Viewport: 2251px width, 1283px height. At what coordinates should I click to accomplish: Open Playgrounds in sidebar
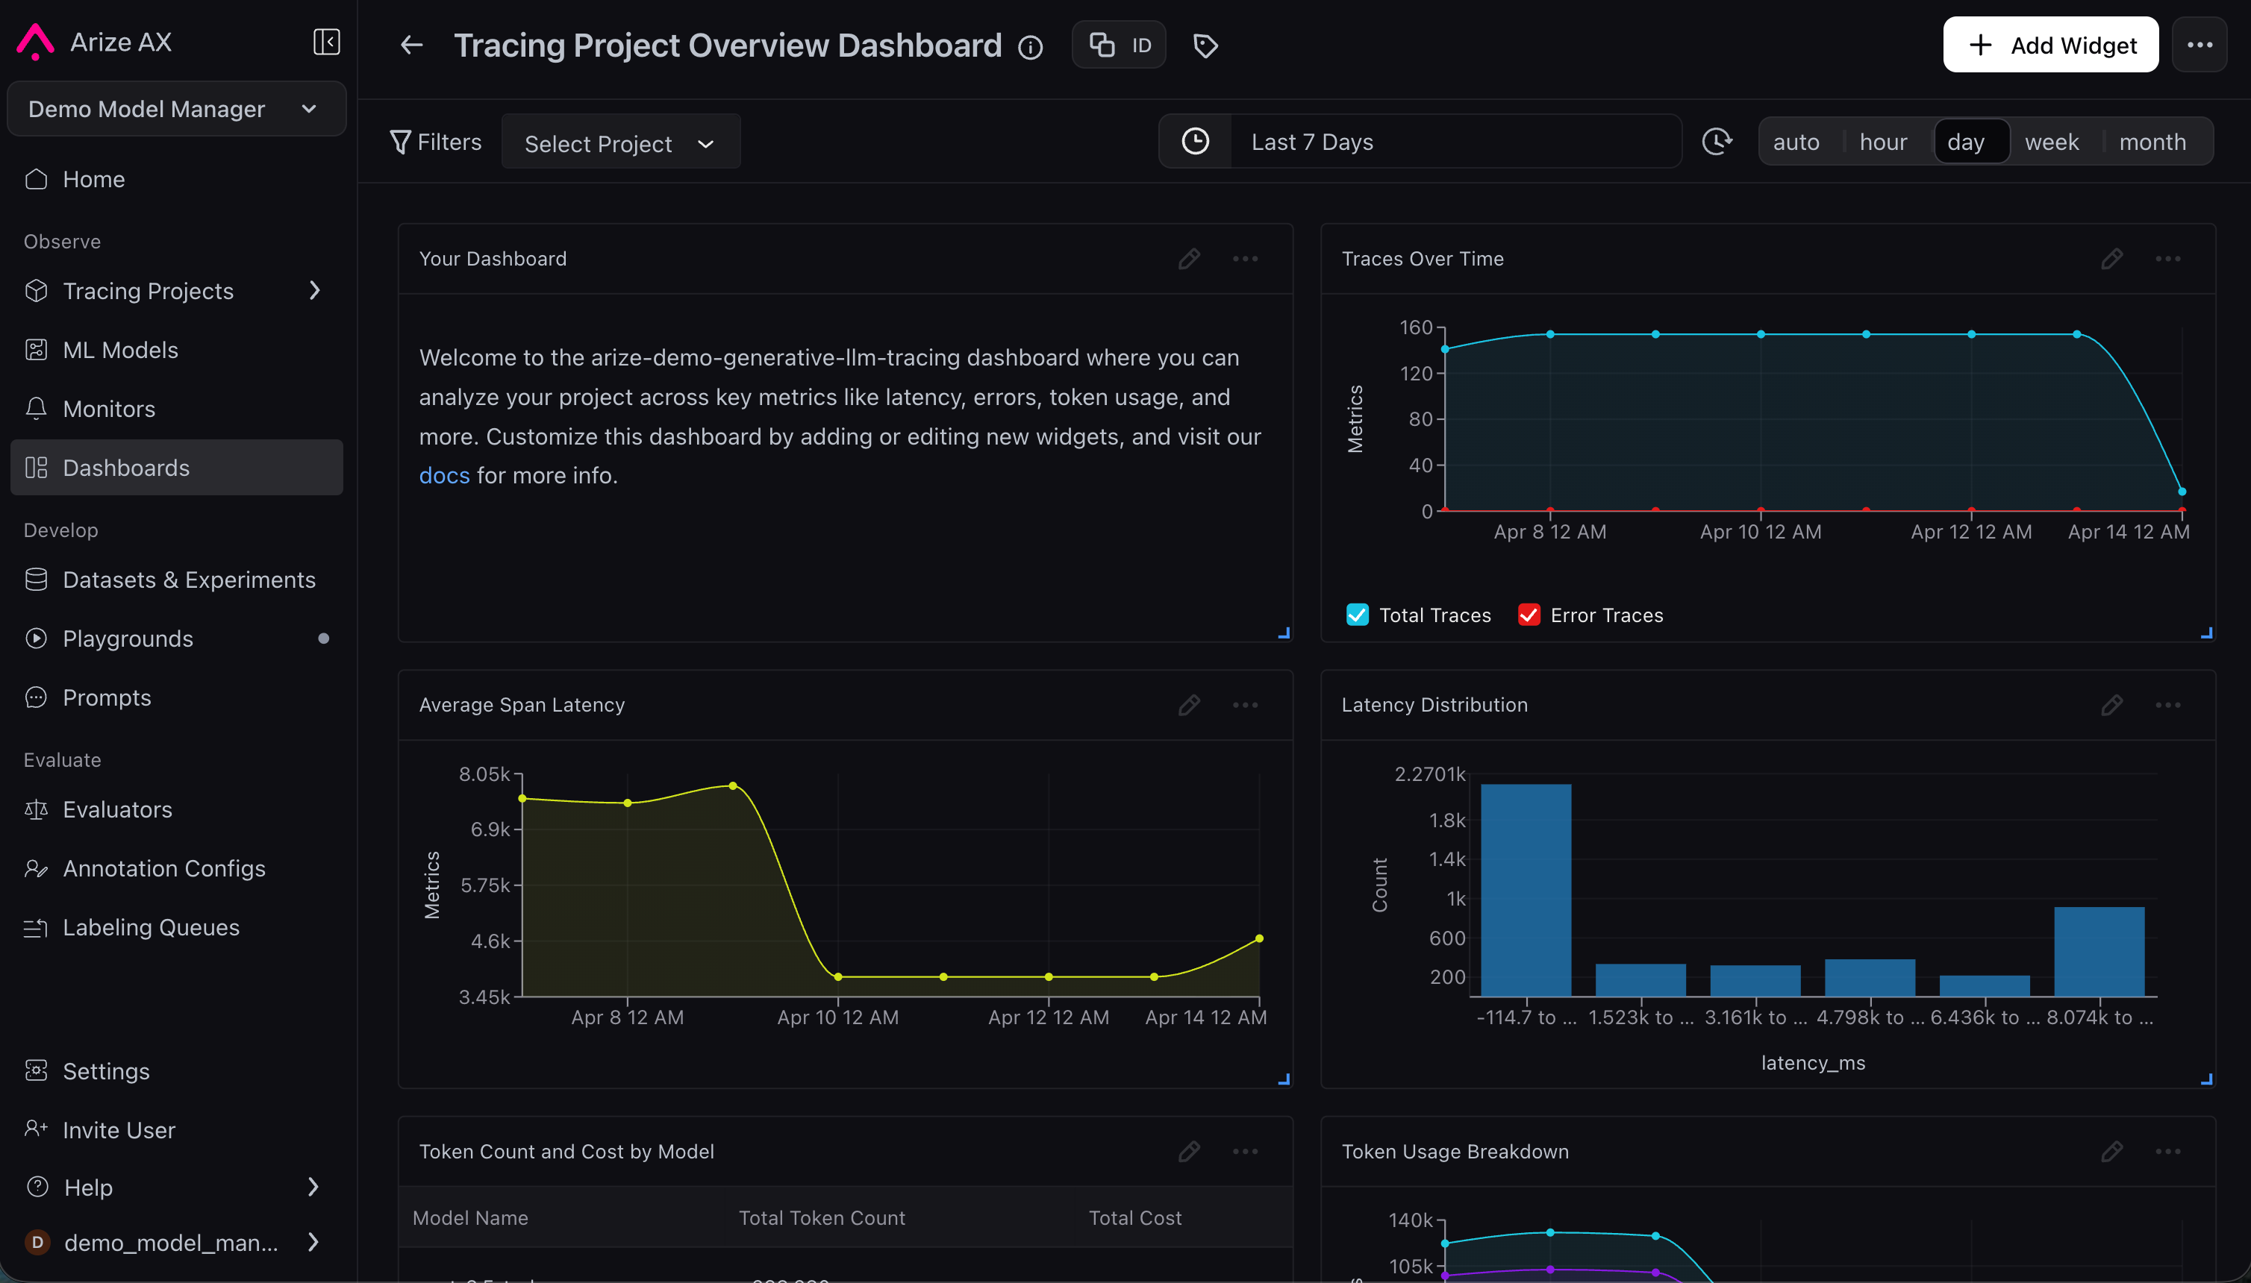click(176, 638)
